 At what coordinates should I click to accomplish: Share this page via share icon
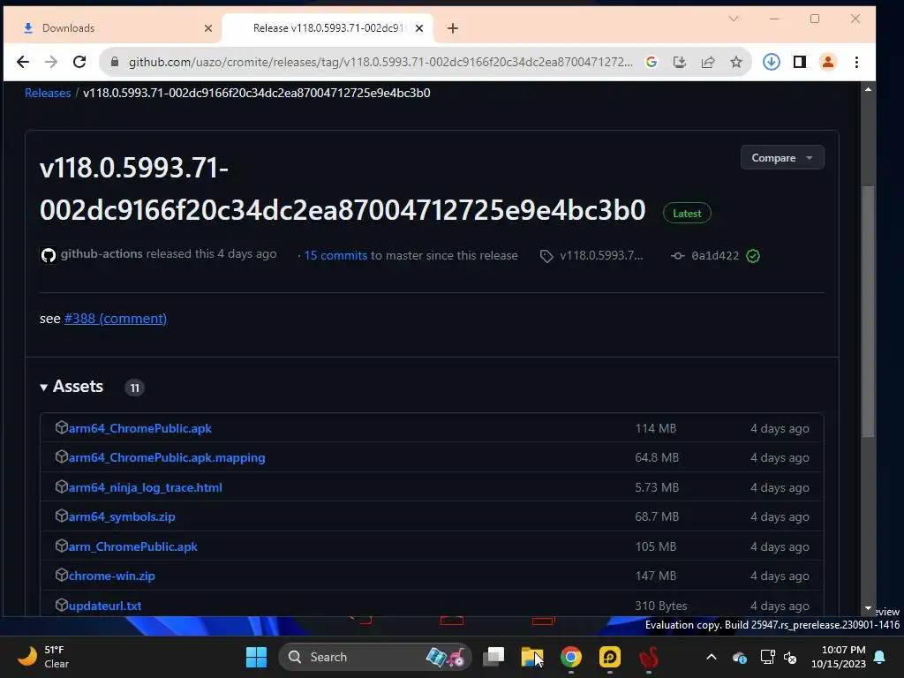click(x=708, y=62)
